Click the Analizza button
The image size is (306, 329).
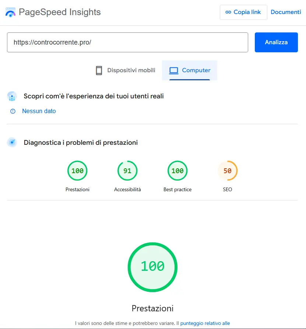[x=276, y=42]
